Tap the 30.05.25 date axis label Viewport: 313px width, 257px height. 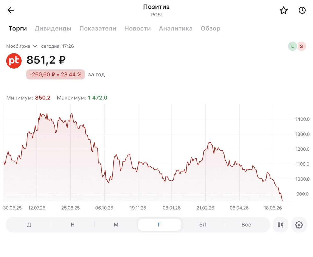pos(13,208)
